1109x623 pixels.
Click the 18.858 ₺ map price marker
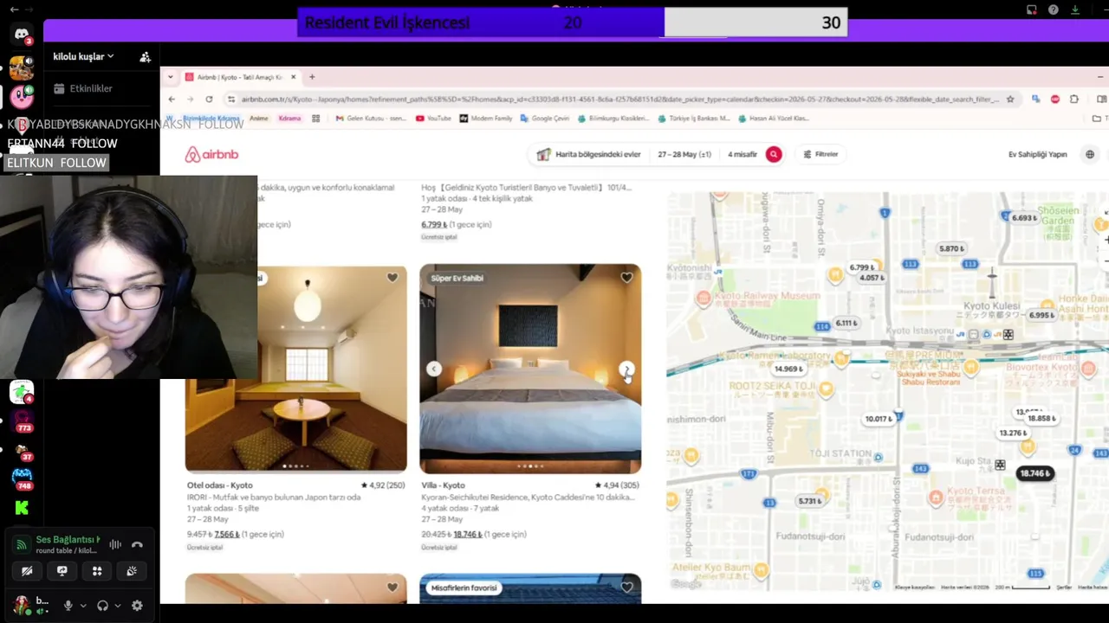(x=1041, y=418)
